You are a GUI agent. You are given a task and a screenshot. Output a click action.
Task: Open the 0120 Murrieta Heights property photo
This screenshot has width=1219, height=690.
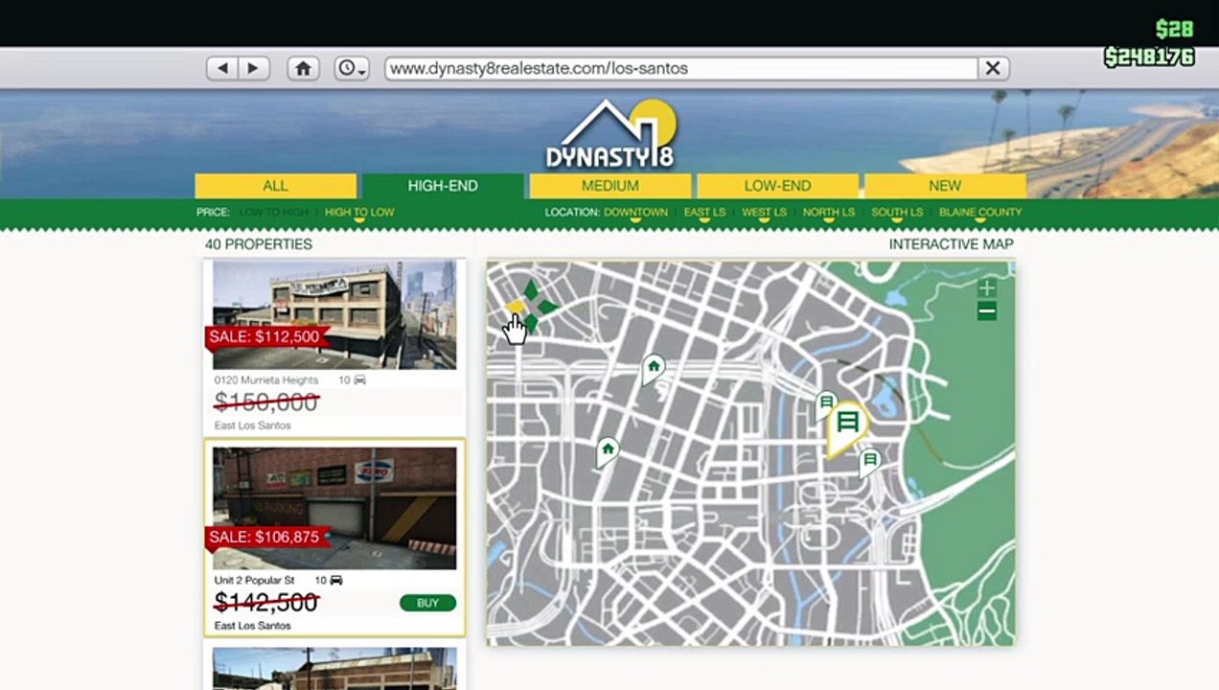pos(334,314)
